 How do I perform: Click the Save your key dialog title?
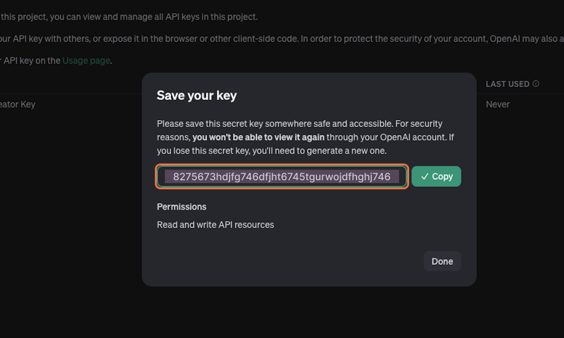point(196,96)
